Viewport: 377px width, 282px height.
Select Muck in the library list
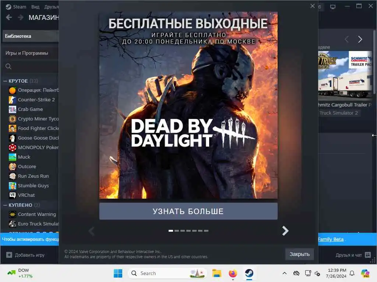pos(24,157)
